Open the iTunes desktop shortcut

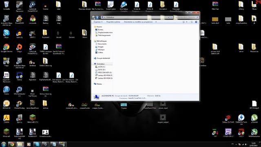coord(7,91)
